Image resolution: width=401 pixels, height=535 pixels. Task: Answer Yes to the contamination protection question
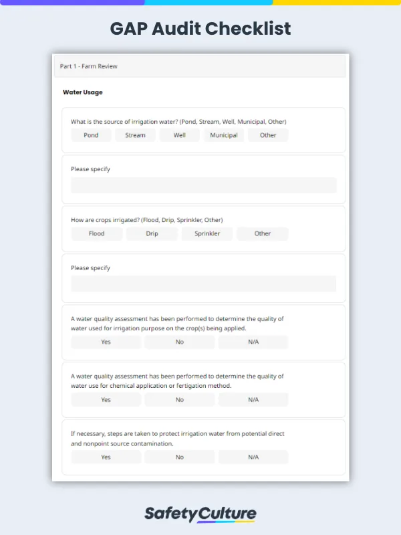pos(106,457)
